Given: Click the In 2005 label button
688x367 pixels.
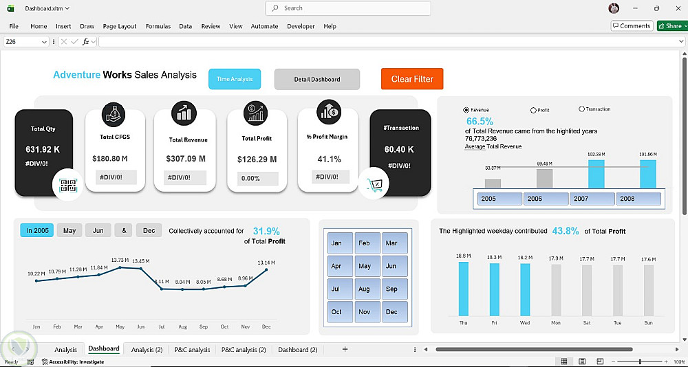Looking at the screenshot, I should (37, 231).
